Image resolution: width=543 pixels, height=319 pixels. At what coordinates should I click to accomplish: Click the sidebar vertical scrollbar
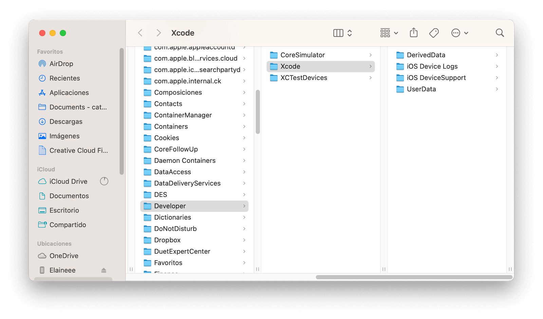pos(122,111)
